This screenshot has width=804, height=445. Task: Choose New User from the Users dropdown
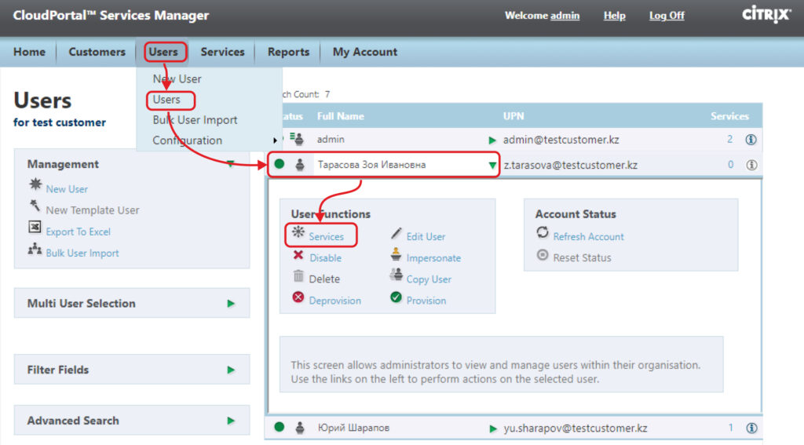177,79
